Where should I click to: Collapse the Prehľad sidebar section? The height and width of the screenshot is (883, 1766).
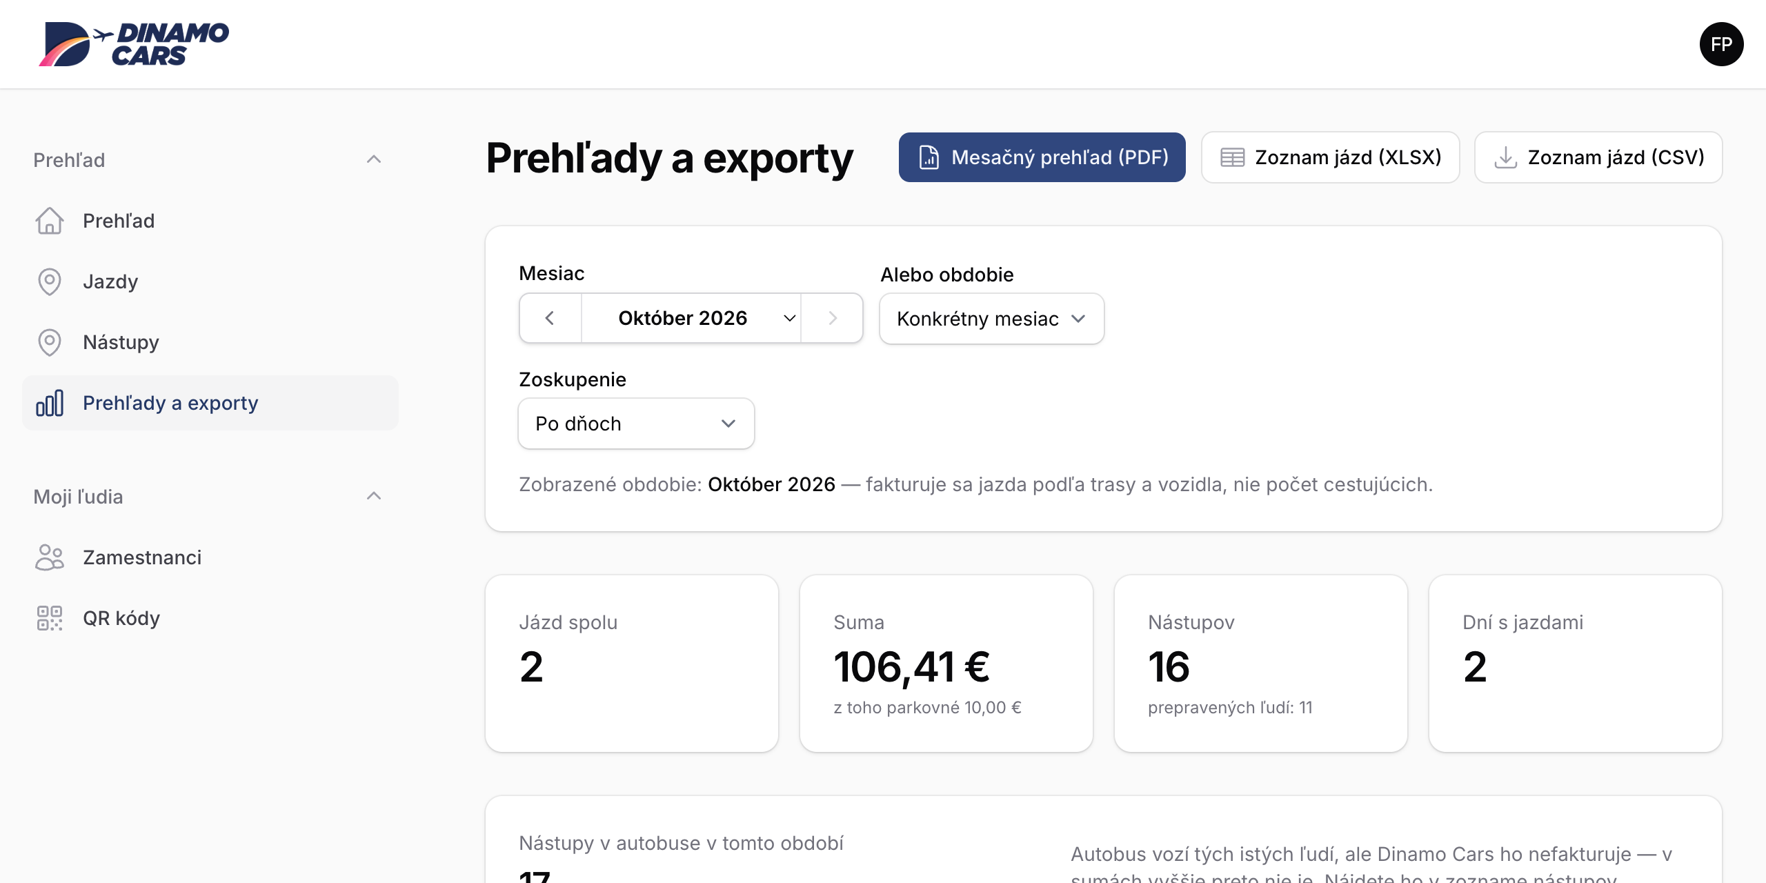[x=374, y=159]
